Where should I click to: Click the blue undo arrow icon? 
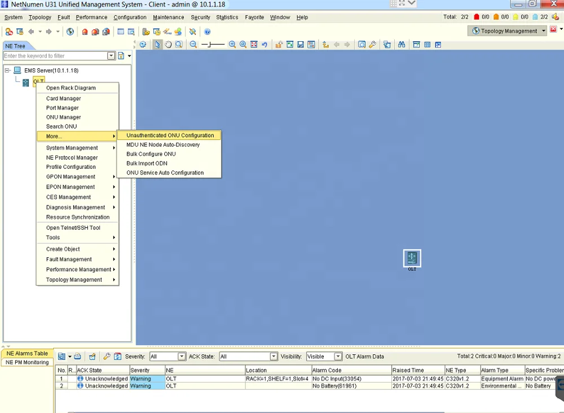coord(265,45)
